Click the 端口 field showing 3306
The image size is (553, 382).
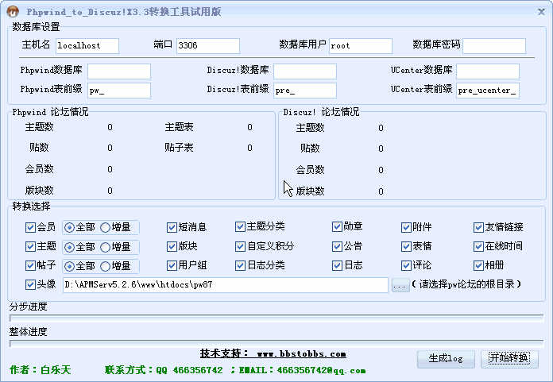207,46
